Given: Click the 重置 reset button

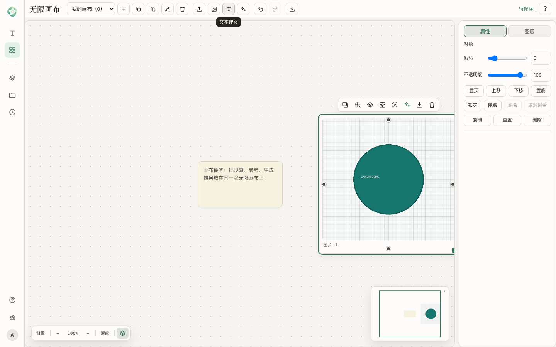Looking at the screenshot, I should click(507, 120).
